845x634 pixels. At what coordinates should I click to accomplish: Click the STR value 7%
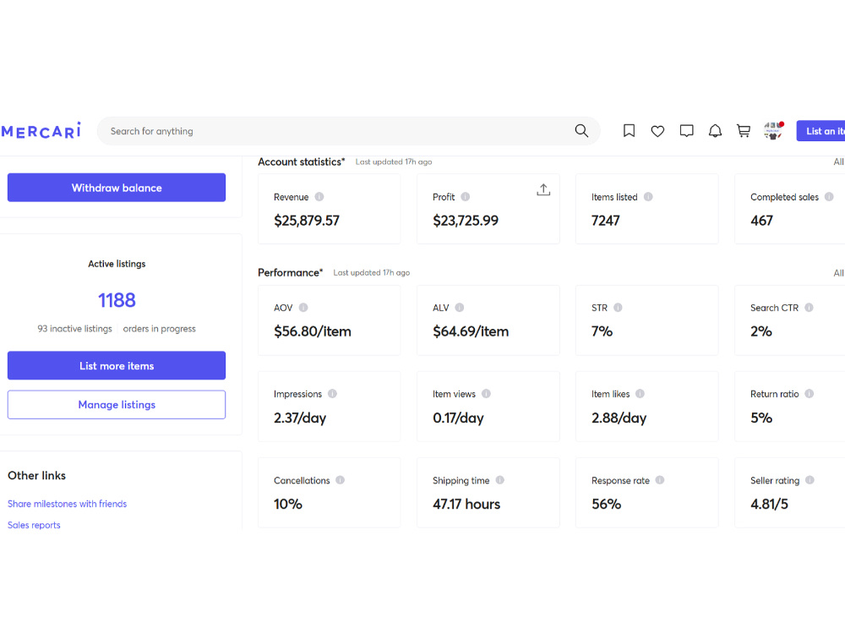coord(602,331)
